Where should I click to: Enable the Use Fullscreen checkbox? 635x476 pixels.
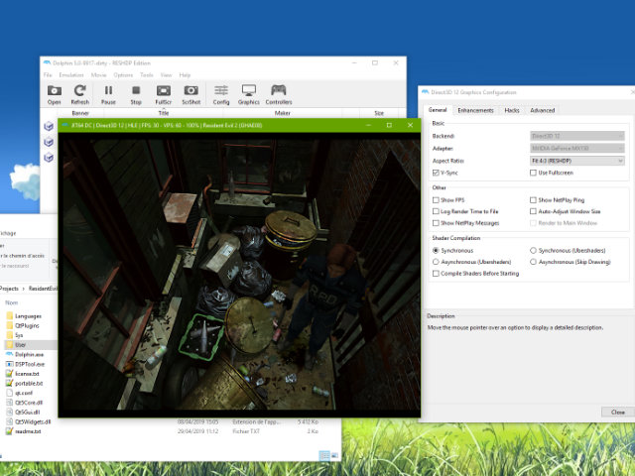[x=533, y=173]
